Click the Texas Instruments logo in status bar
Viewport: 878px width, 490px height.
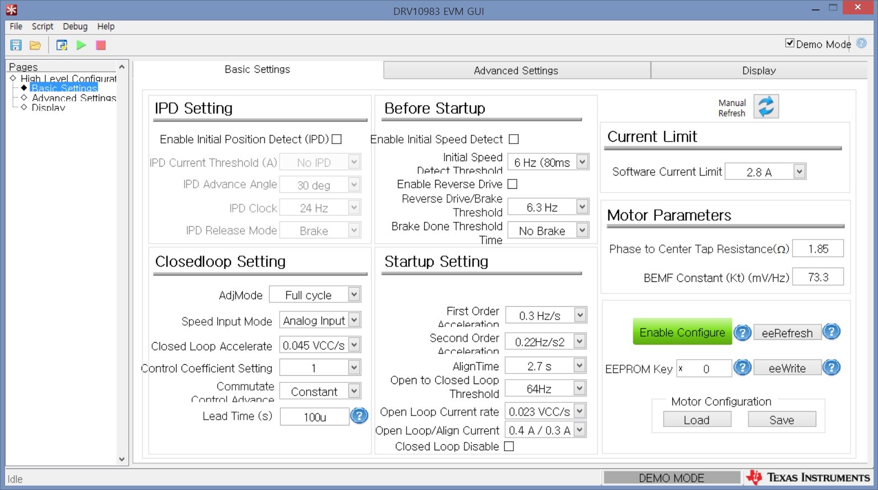point(808,477)
